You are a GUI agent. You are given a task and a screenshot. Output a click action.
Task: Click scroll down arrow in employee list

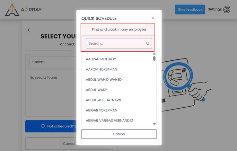(x=154, y=124)
